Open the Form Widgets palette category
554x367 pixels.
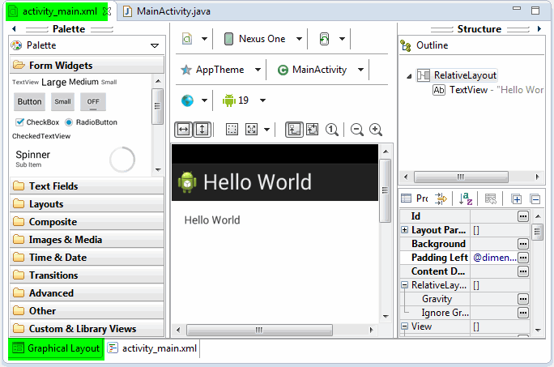[x=87, y=66]
